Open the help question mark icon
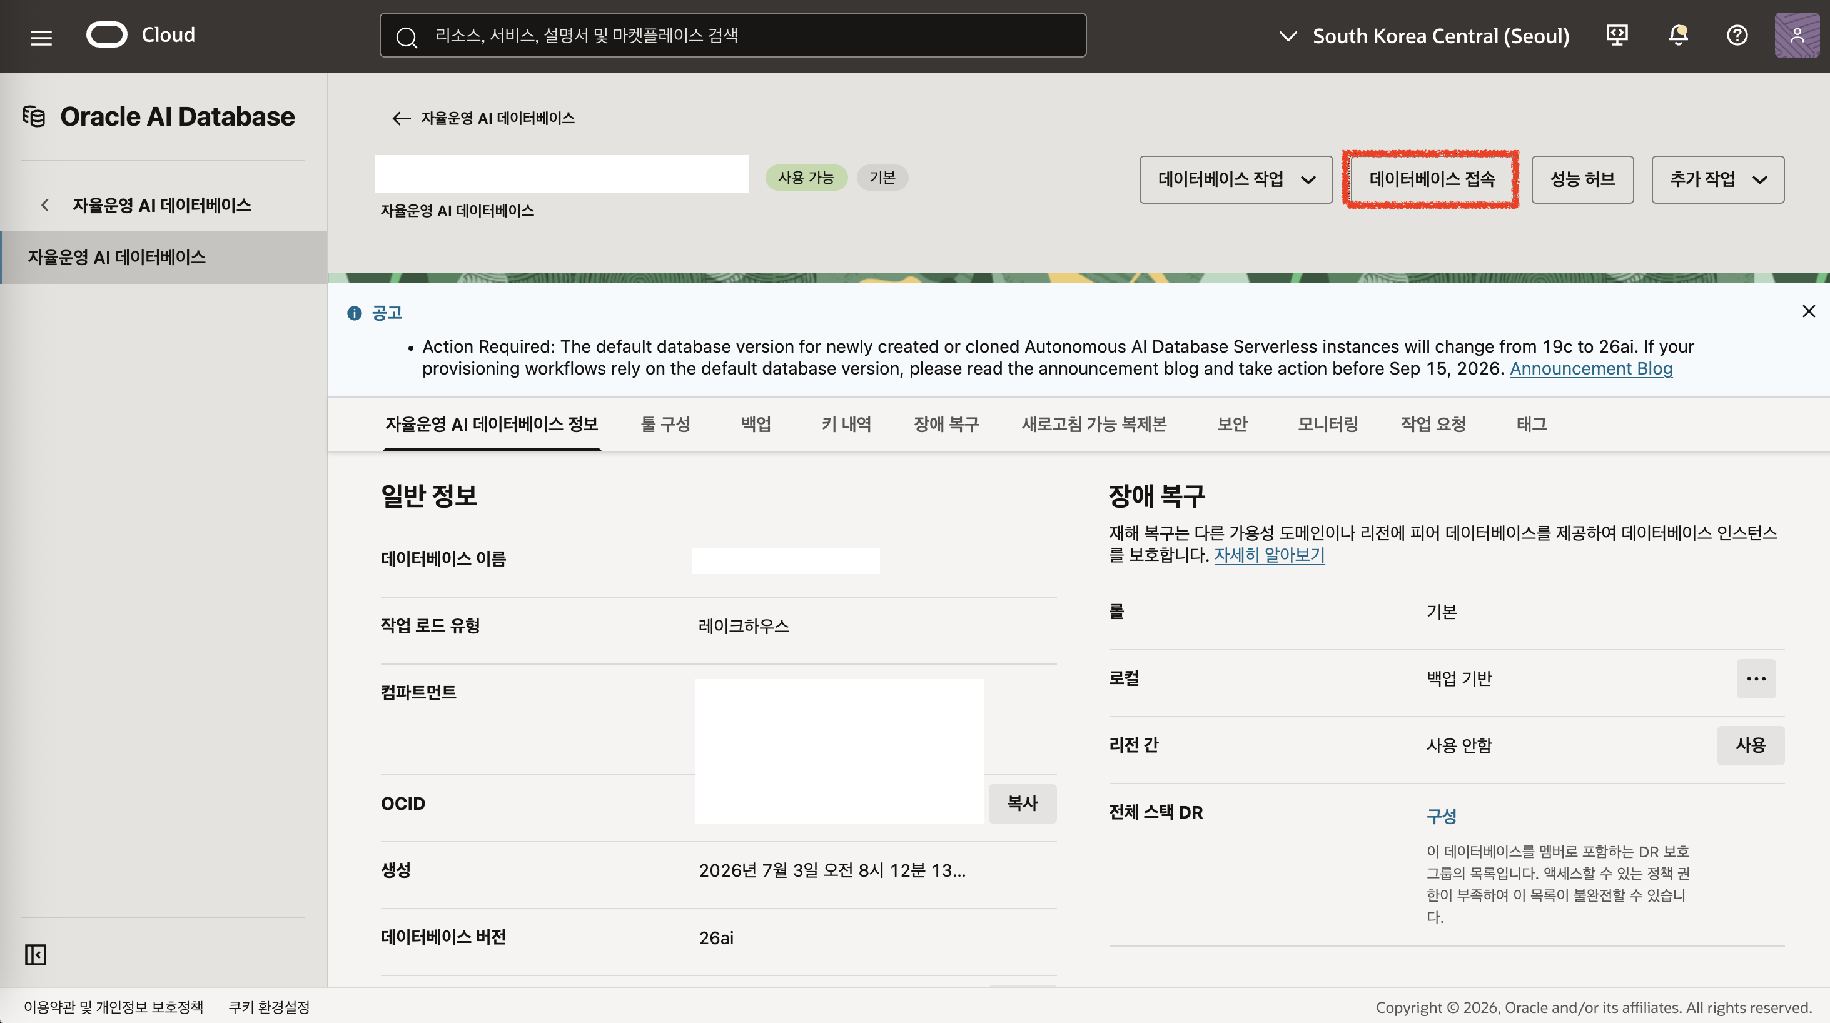The height and width of the screenshot is (1023, 1830). pyautogui.click(x=1737, y=35)
